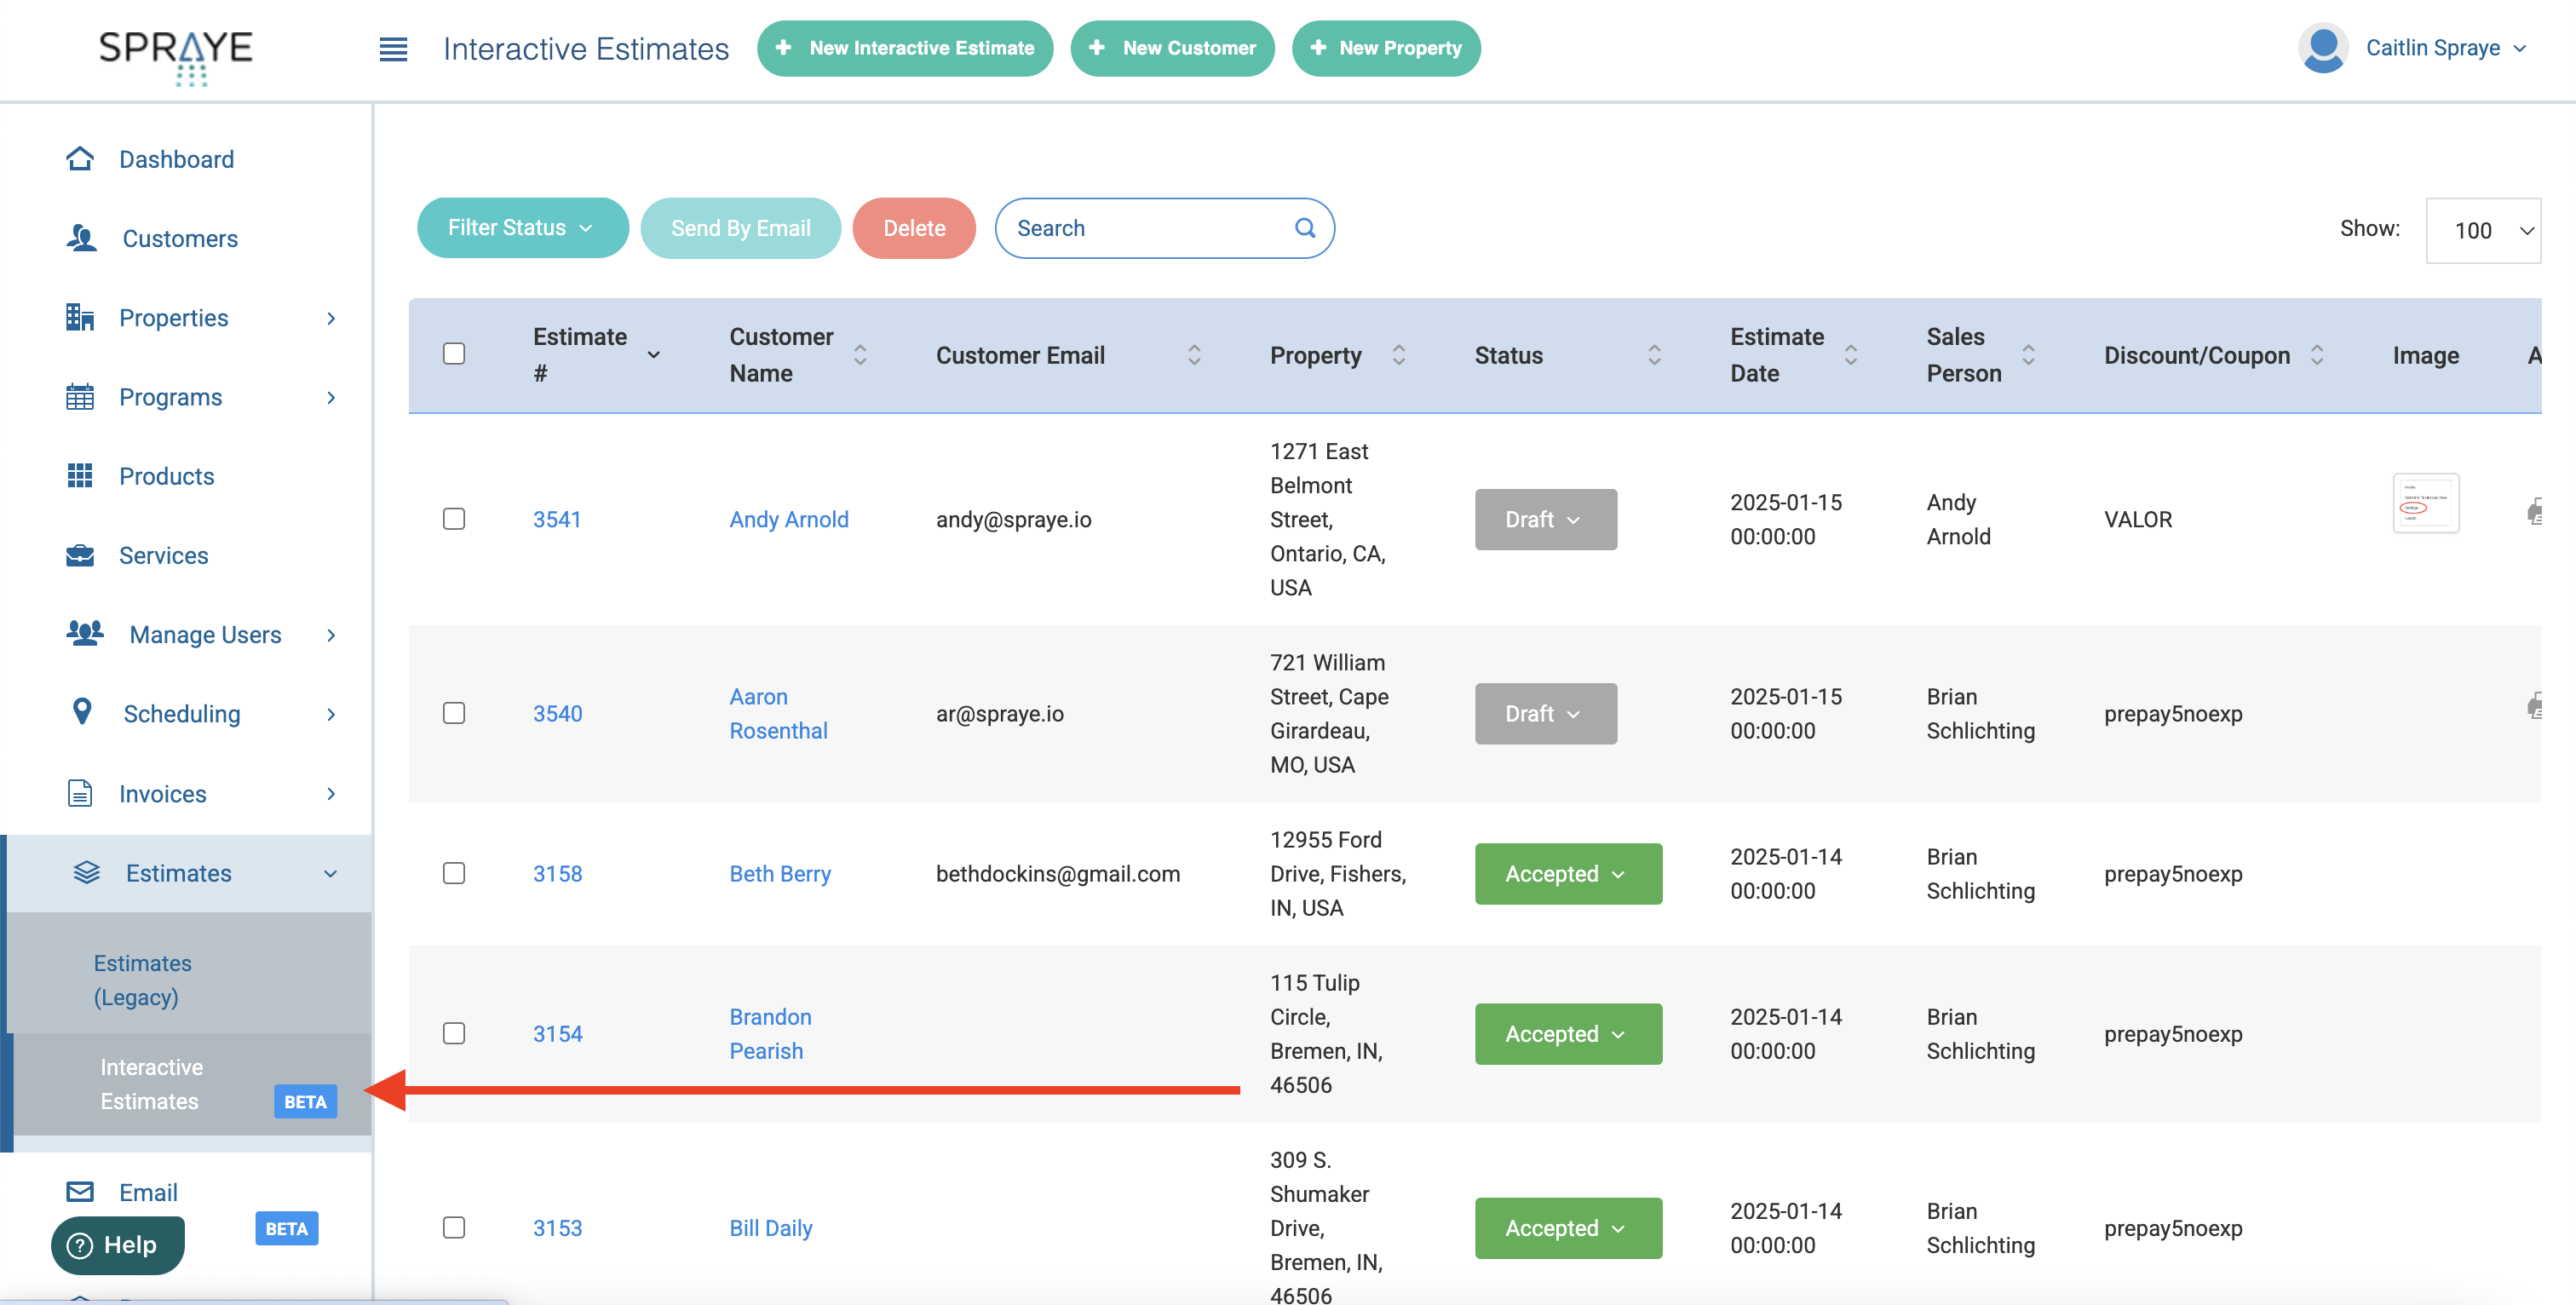Open the image thumbnail for estimate 3541
The image size is (2576, 1305).
(2425, 504)
